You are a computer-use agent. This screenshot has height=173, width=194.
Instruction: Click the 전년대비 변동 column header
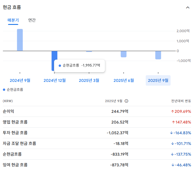[181, 101]
